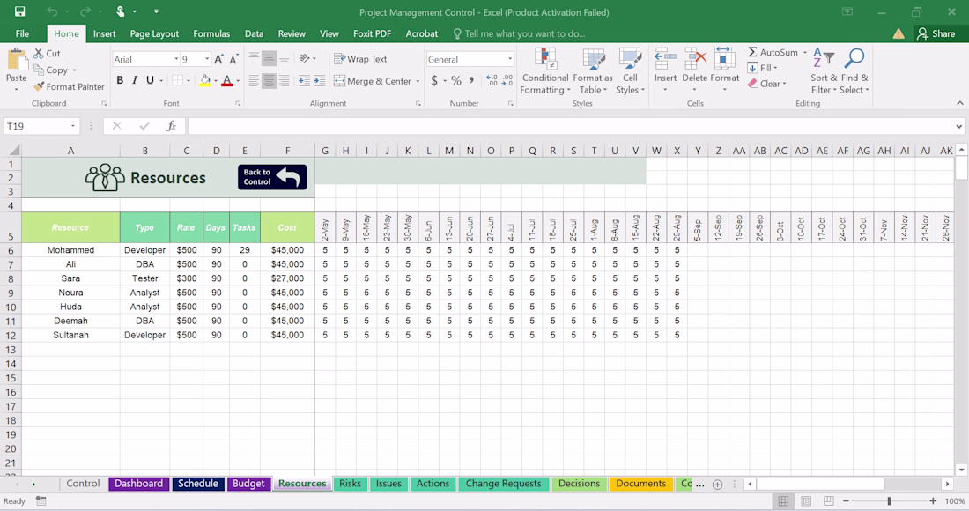Collapse the ribbon with the arrow
Screen dimensions: 969x511
point(959,103)
